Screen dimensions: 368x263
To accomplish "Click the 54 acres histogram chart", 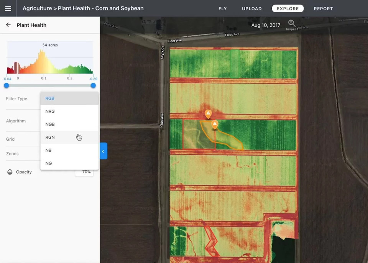I will 50,58.
